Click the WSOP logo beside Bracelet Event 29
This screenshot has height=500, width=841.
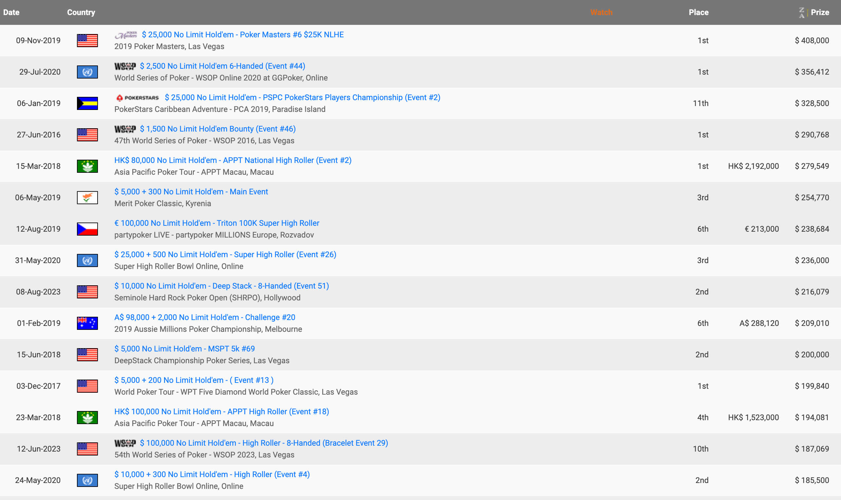(125, 443)
